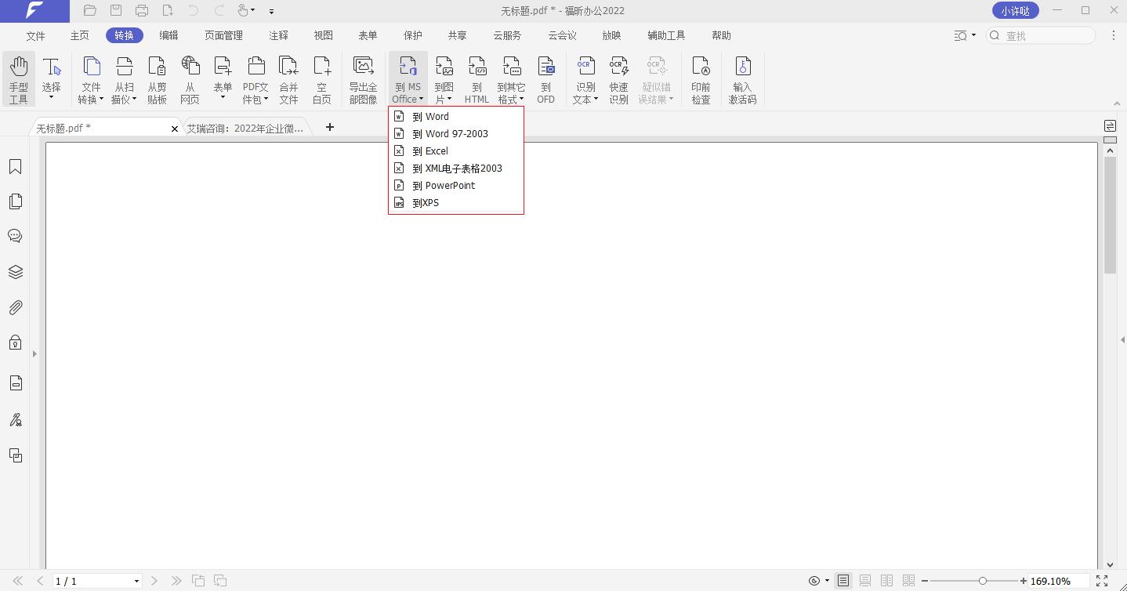The height and width of the screenshot is (591, 1127).
Task: Select 到 PowerPoint from the open menu
Action: pos(444,185)
